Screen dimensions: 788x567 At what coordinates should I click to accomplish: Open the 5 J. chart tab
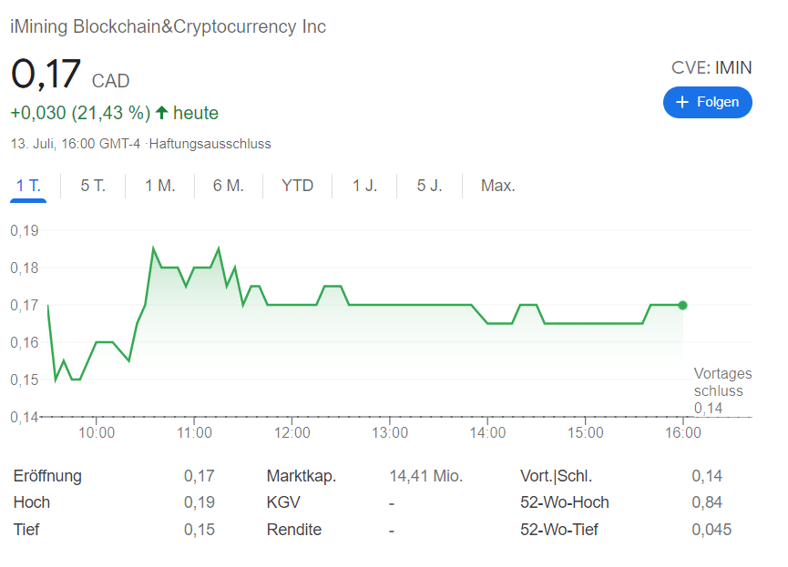429,186
